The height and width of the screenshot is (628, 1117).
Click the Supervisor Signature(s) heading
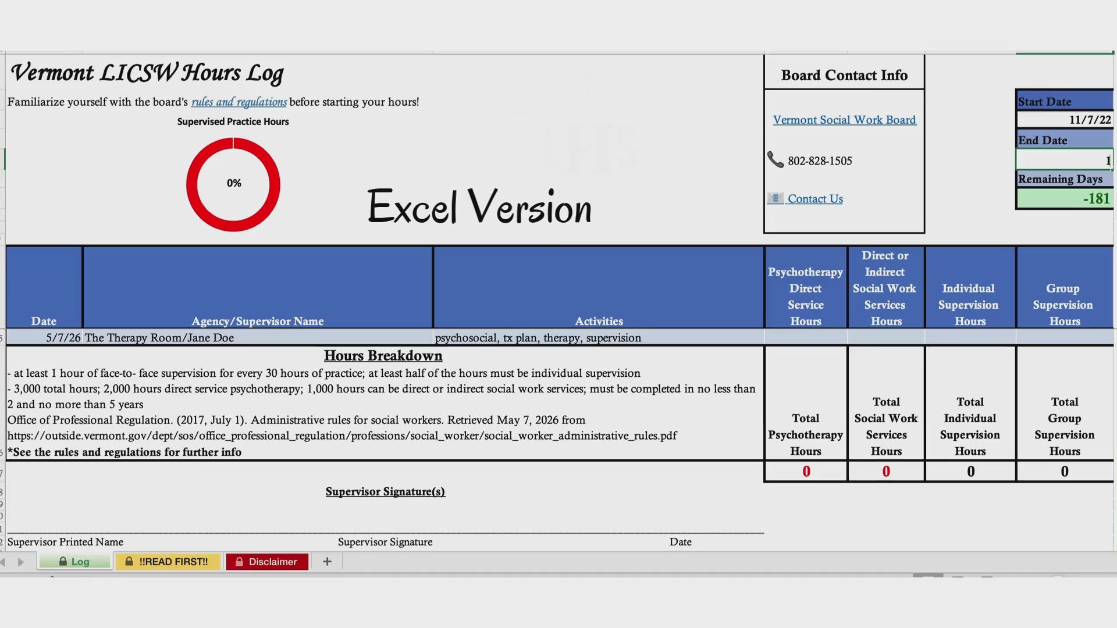click(385, 492)
